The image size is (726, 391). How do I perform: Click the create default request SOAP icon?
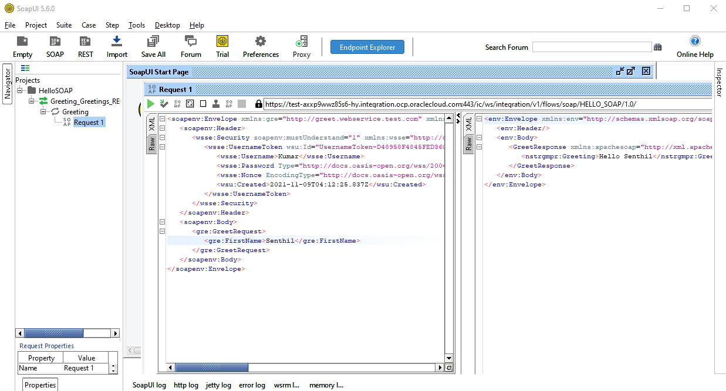[x=177, y=104]
